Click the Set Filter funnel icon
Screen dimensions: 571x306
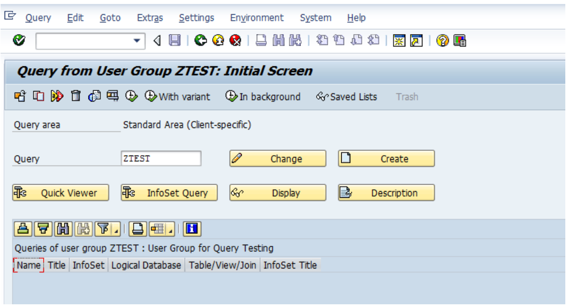coord(103,229)
